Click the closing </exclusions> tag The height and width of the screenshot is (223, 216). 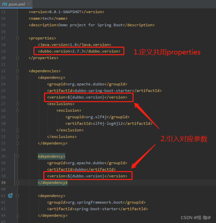(62, 137)
